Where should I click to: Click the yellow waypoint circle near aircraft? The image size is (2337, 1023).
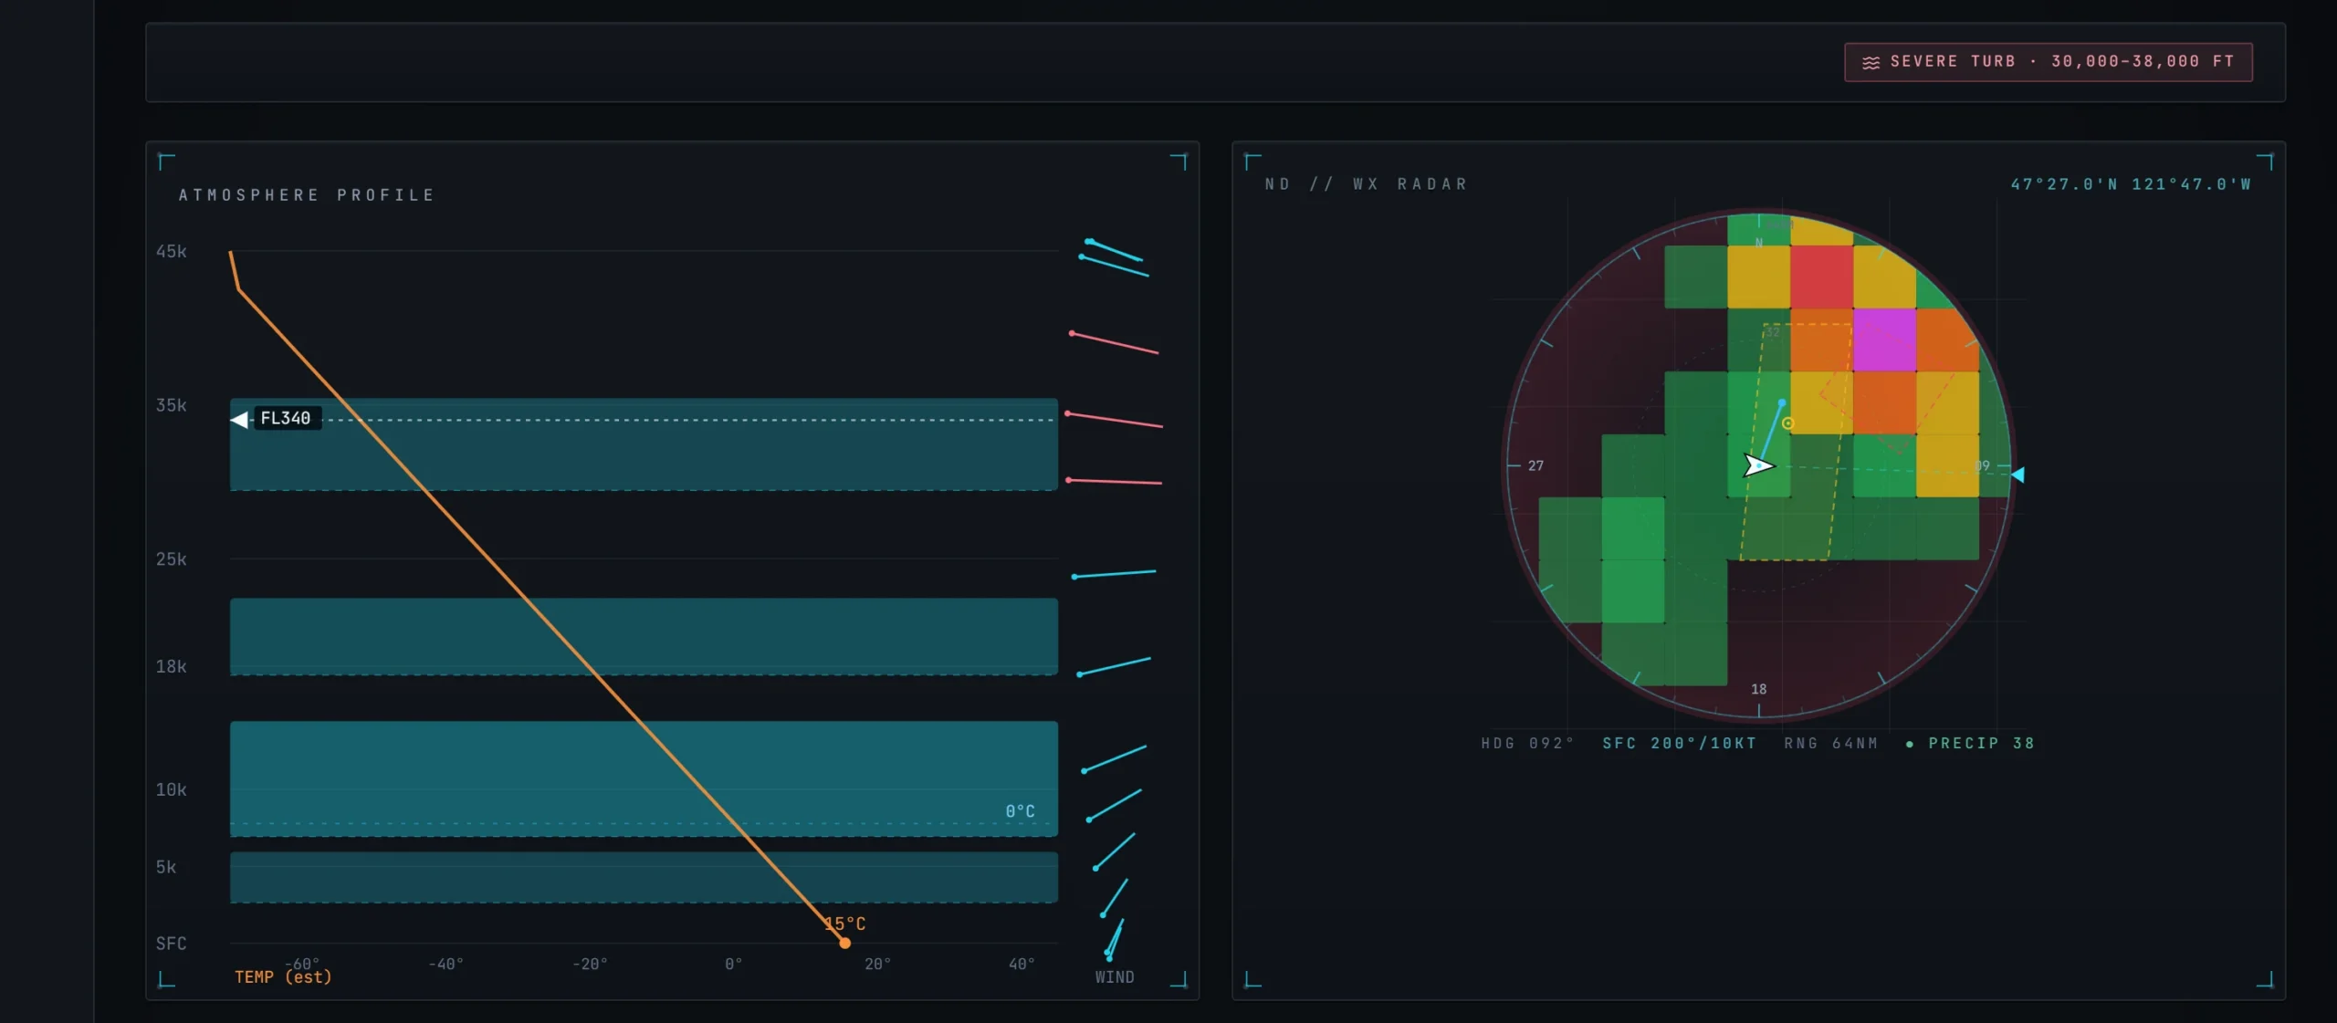click(x=1787, y=423)
